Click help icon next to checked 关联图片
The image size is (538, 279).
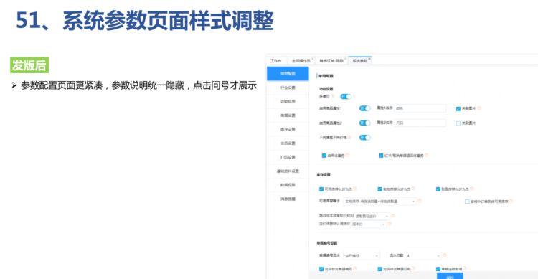(x=479, y=108)
